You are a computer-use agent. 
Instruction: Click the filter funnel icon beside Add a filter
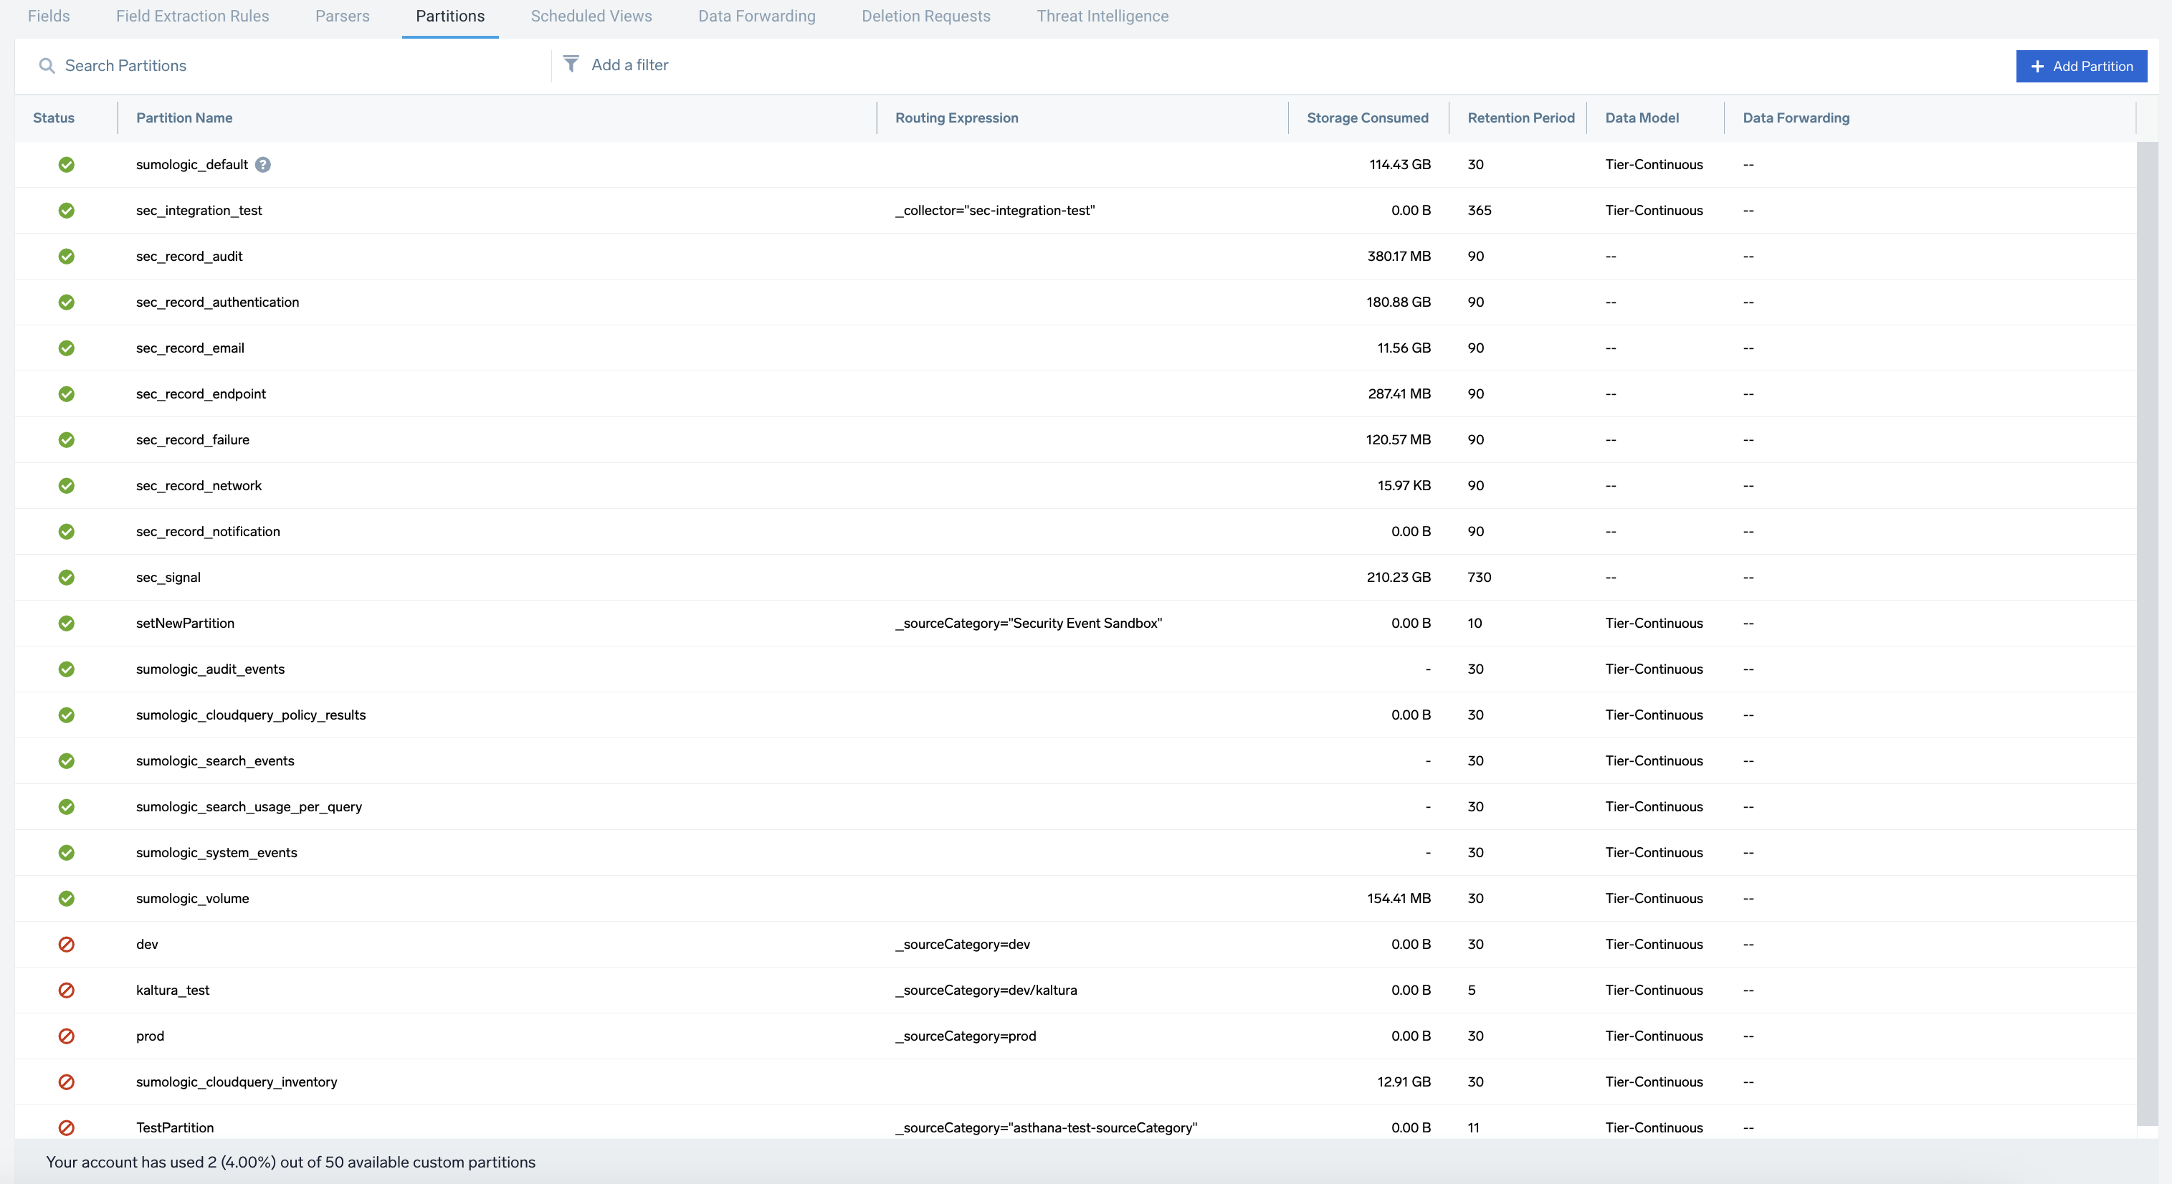click(571, 64)
